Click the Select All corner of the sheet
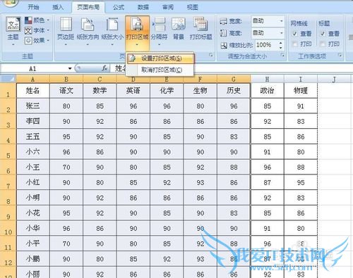The height and width of the screenshot is (278, 353). coord(8,79)
